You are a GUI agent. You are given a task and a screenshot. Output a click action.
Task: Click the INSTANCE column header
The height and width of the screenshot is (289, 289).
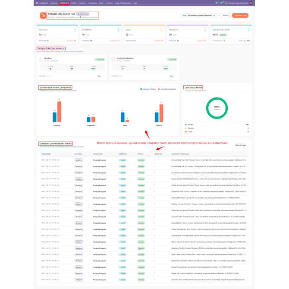(79, 154)
